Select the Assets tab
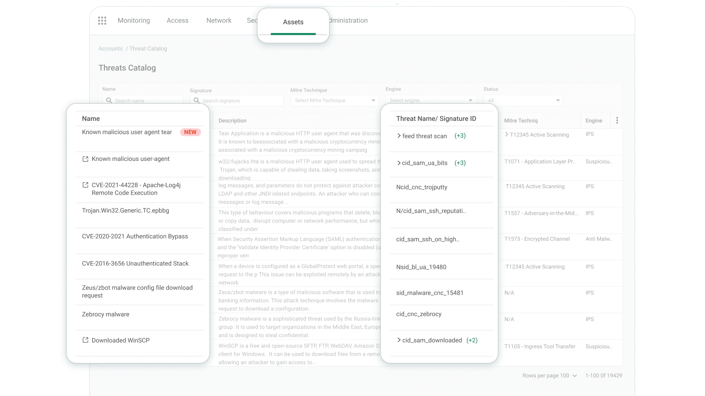 tap(293, 22)
